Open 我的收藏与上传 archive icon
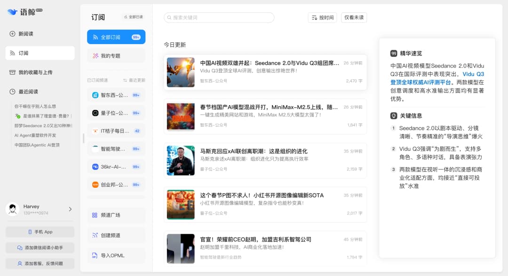508x276 pixels. [13, 72]
